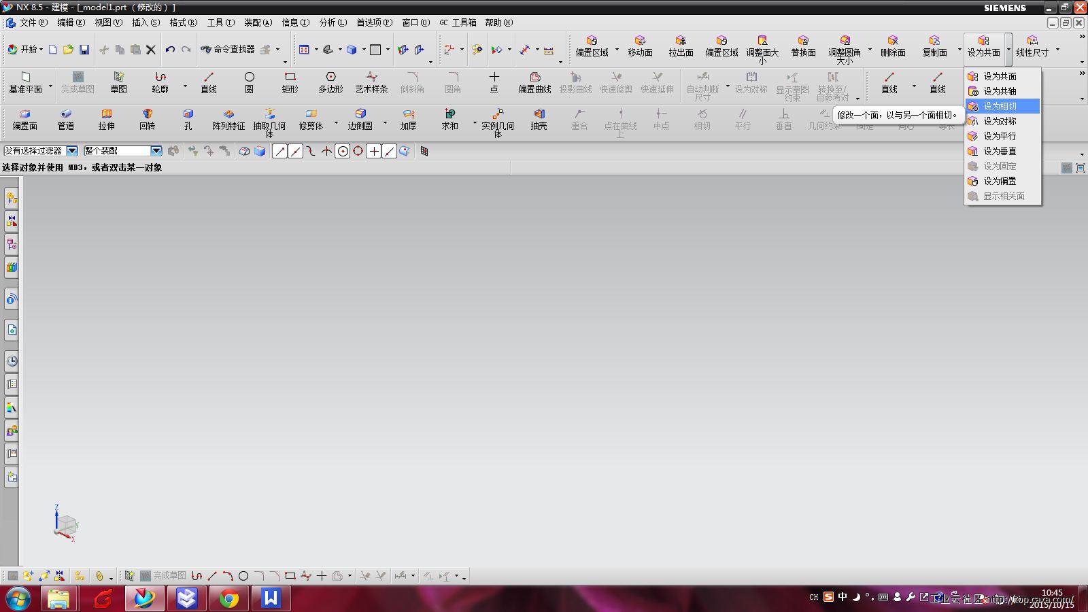Open Chrome from the taskbar
The height and width of the screenshot is (612, 1088).
click(x=229, y=599)
